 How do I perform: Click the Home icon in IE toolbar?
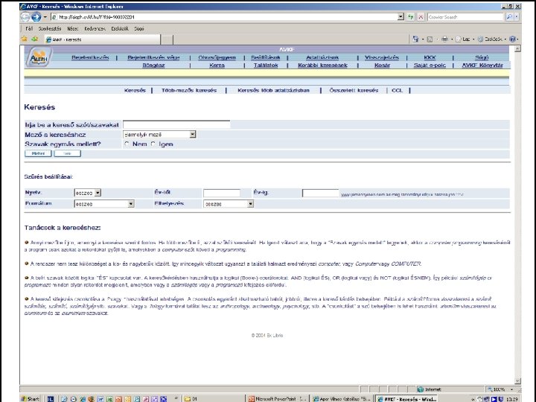415,39
